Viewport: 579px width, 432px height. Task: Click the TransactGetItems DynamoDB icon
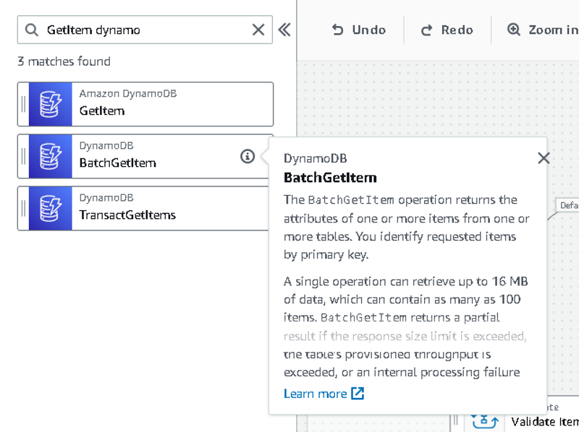pos(51,208)
